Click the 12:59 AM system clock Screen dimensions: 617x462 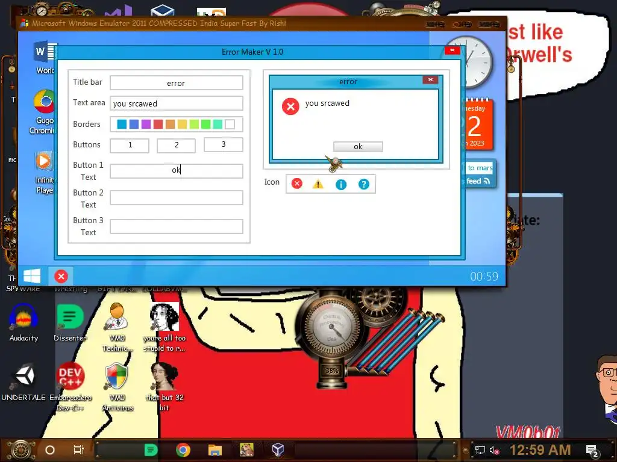pyautogui.click(x=540, y=450)
